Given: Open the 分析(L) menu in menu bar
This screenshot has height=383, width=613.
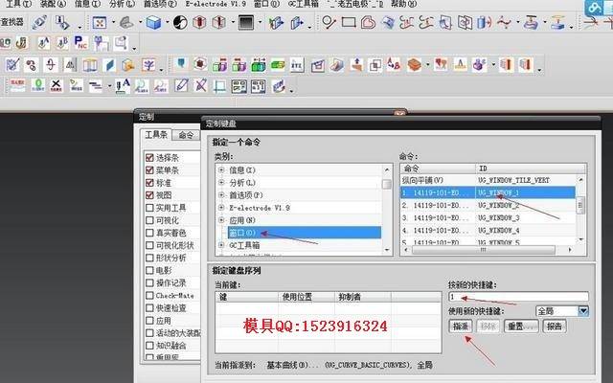Looking at the screenshot, I should (x=122, y=4).
